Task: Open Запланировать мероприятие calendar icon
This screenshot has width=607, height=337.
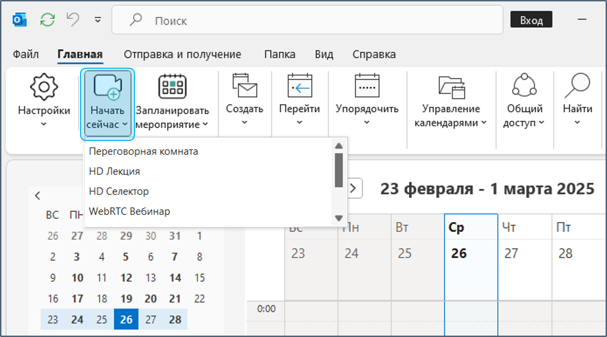Action: pyautogui.click(x=172, y=87)
